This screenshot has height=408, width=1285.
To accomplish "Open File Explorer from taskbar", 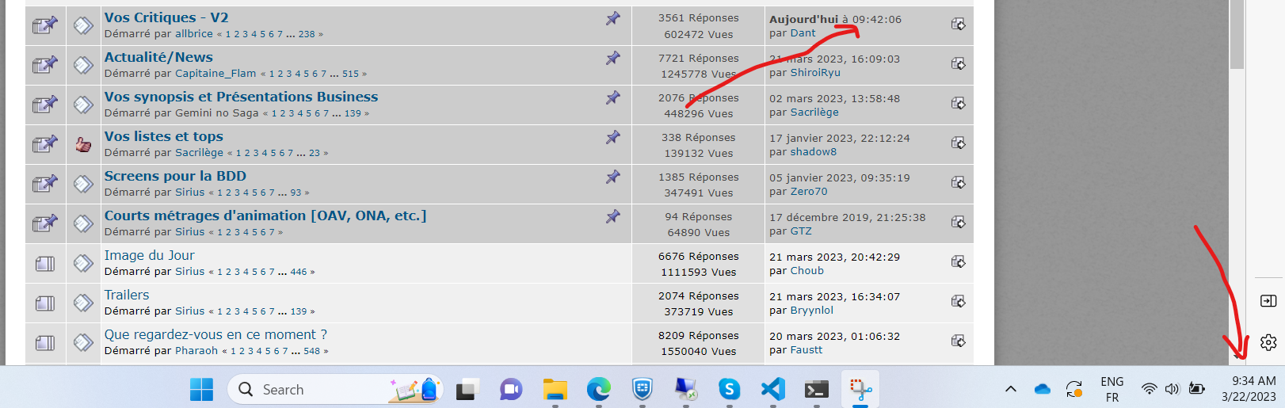I will click(555, 389).
